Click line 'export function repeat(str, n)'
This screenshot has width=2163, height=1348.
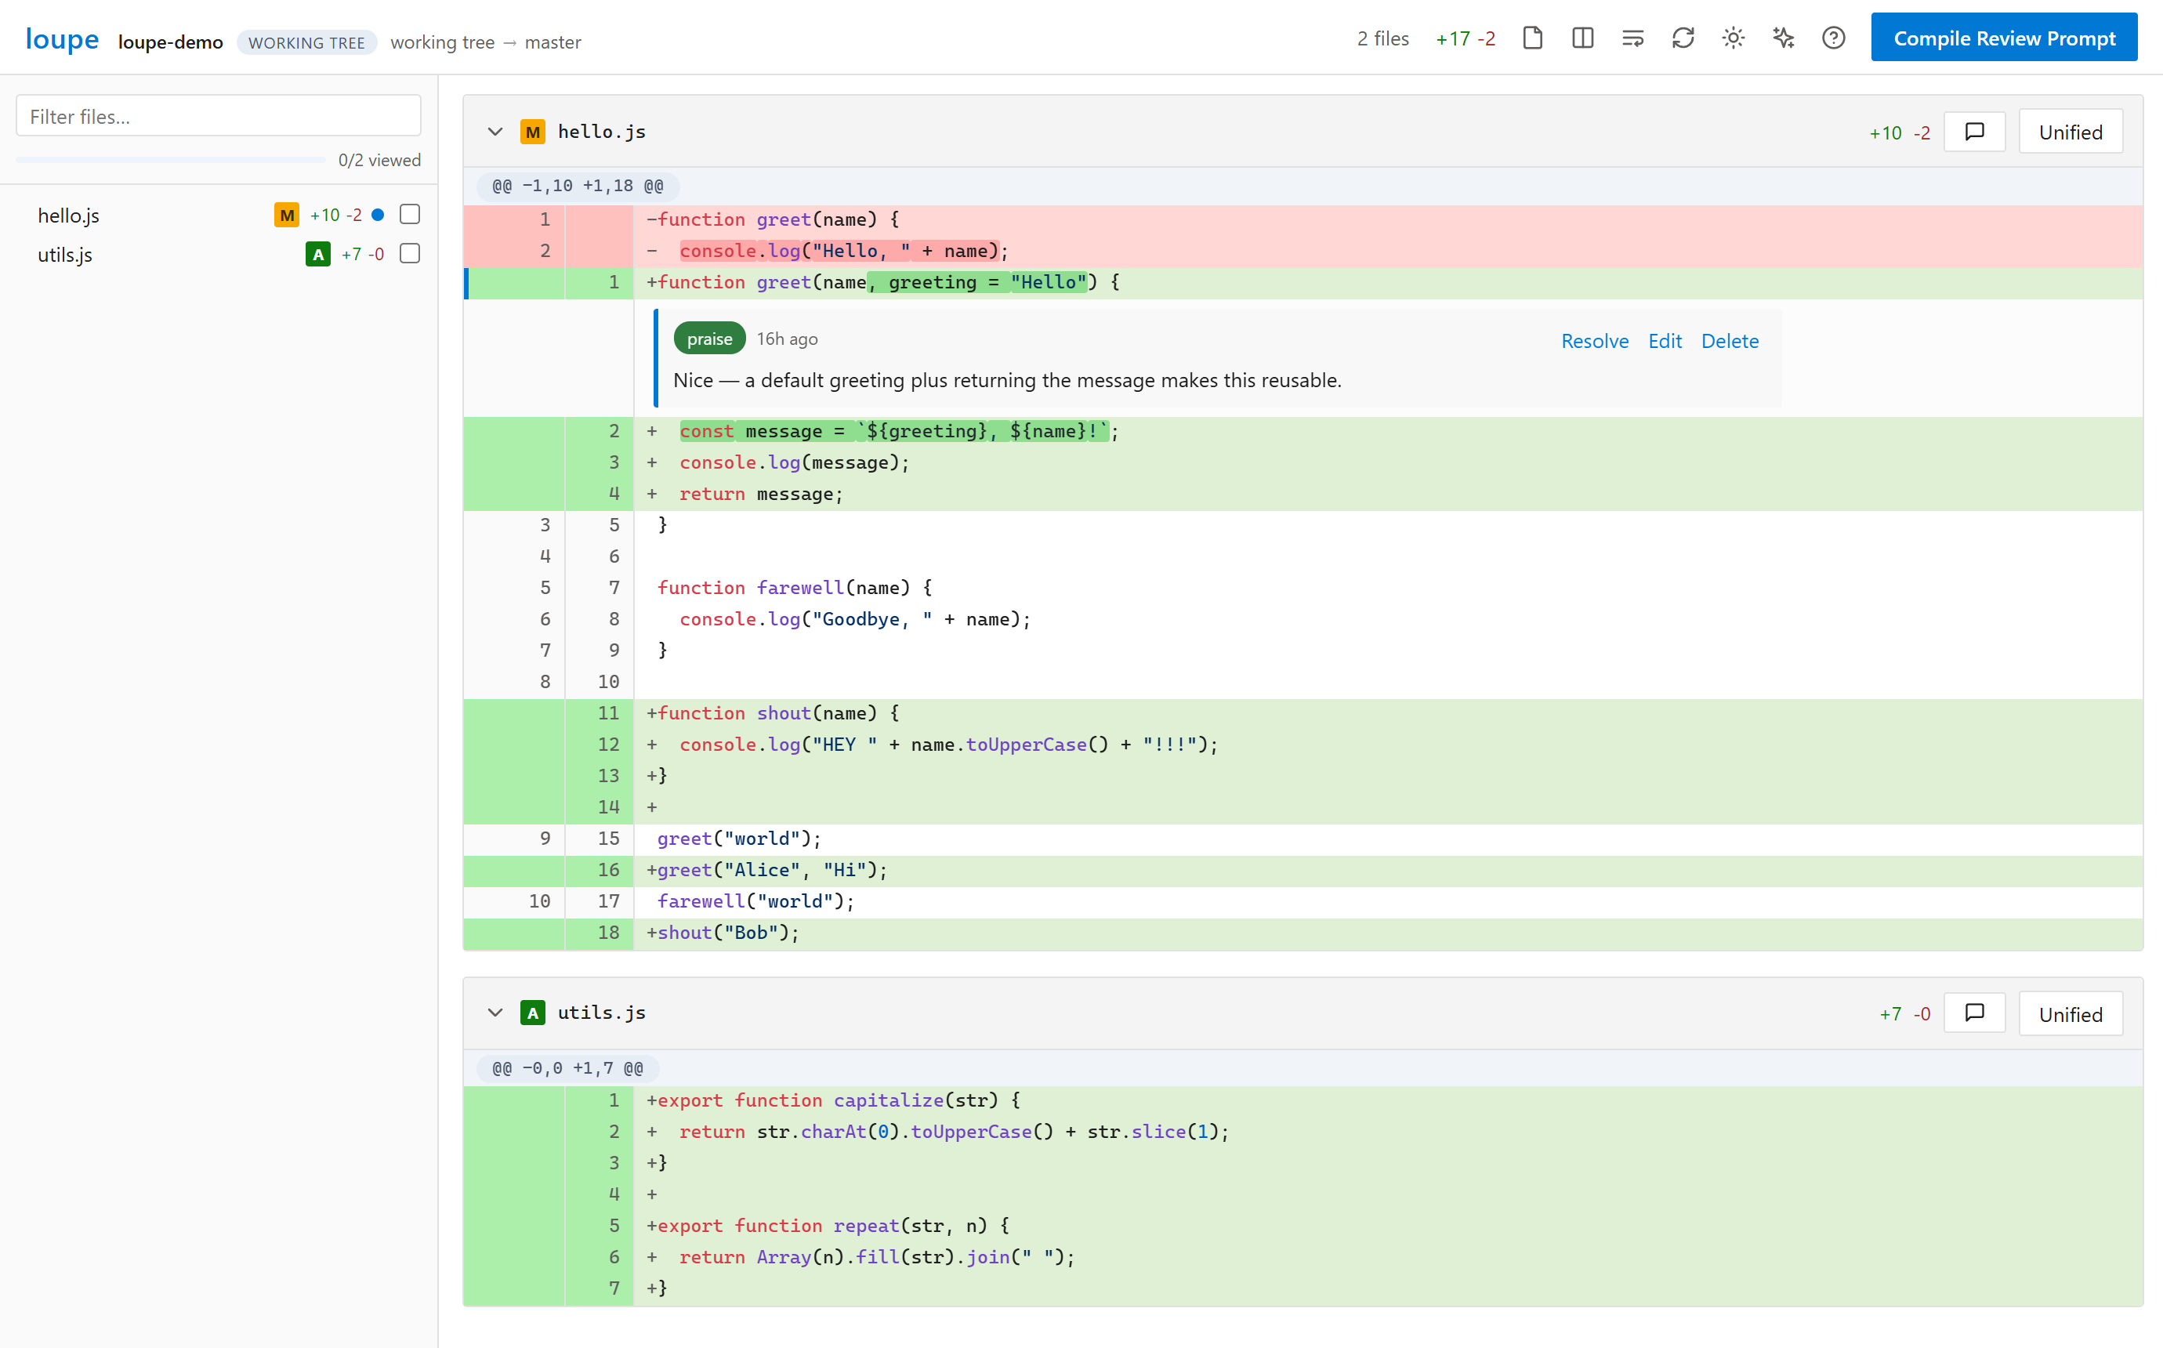coord(1303,1226)
